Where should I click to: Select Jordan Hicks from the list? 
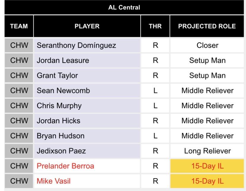click(59, 121)
